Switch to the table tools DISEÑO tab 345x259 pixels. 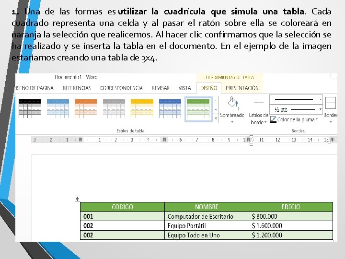click(x=209, y=88)
